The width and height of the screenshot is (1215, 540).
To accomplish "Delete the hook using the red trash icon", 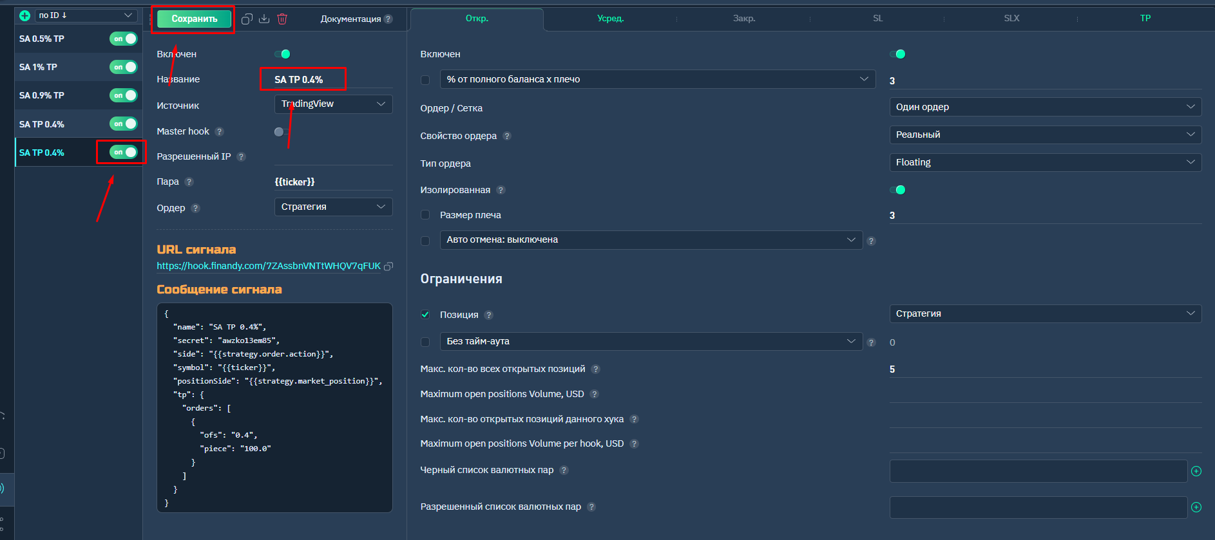I will [x=282, y=19].
